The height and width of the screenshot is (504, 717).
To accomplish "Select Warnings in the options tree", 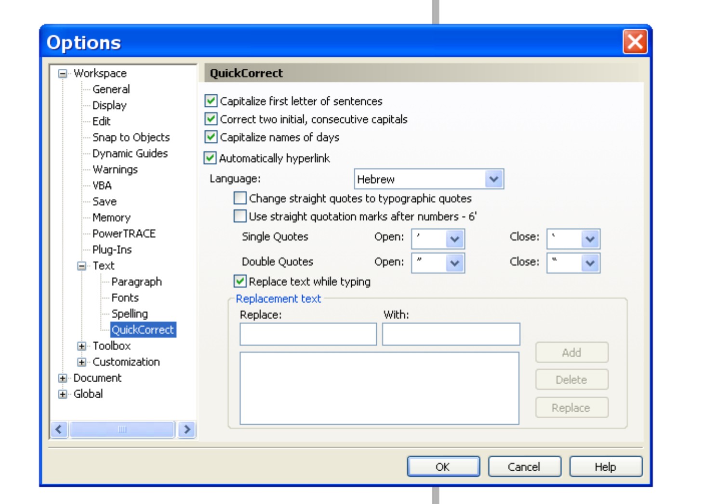I will pyautogui.click(x=115, y=169).
